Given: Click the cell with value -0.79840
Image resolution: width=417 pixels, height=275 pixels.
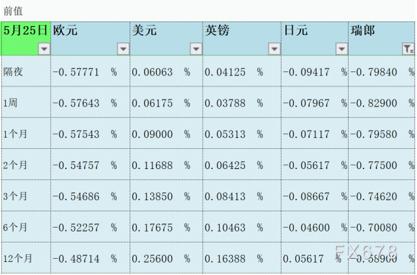Looking at the screenshot, I should [x=382, y=71].
